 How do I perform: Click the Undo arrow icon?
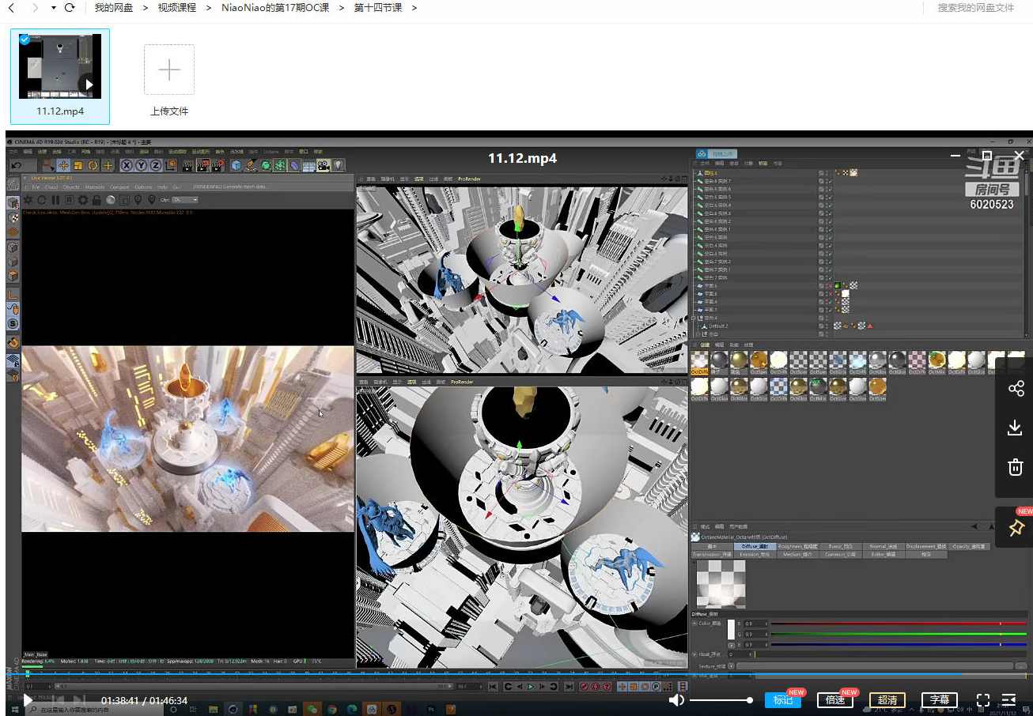coord(17,164)
